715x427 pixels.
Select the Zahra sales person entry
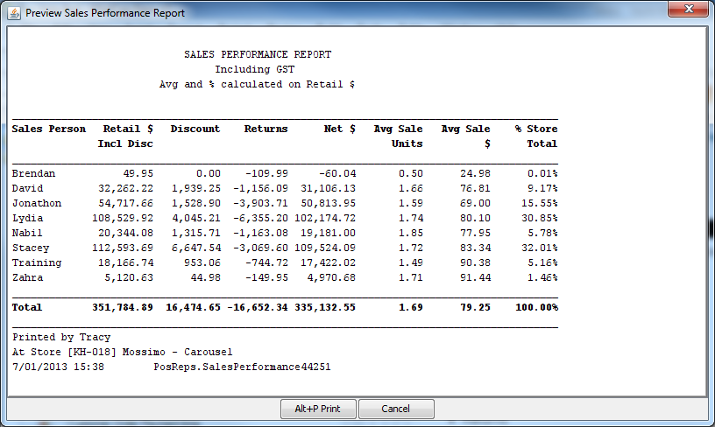pos(28,277)
